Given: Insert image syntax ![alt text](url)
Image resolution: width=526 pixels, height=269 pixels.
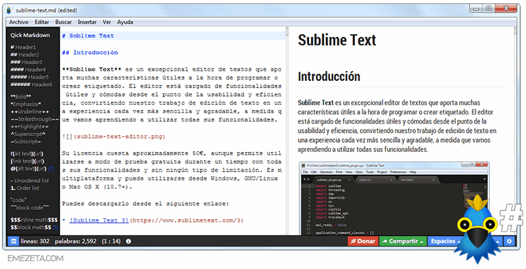Looking at the screenshot, I should [x=27, y=154].
